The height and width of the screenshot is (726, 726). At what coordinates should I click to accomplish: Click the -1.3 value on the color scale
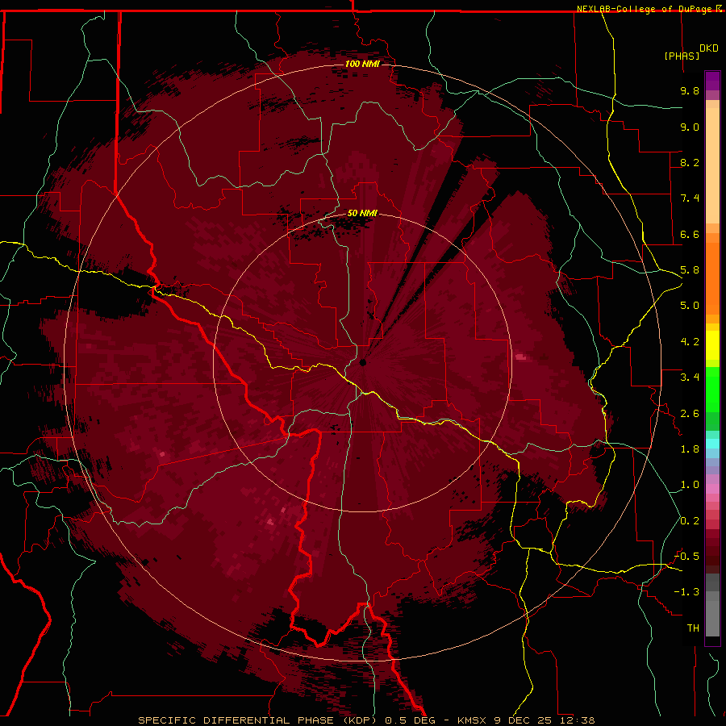coord(686,592)
